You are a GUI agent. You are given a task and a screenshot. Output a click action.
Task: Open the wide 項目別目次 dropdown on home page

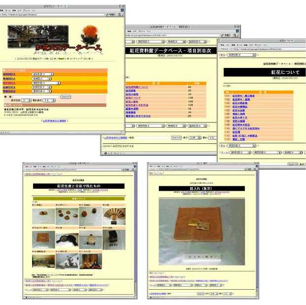click(46, 83)
